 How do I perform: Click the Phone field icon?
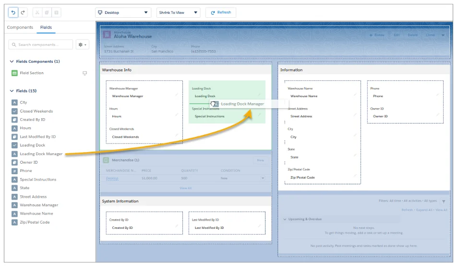tap(14, 171)
